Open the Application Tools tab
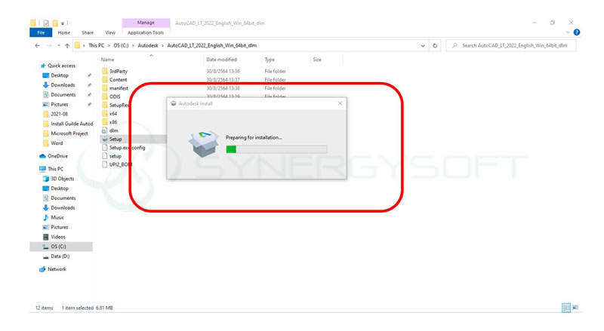604x331 pixels. [146, 32]
